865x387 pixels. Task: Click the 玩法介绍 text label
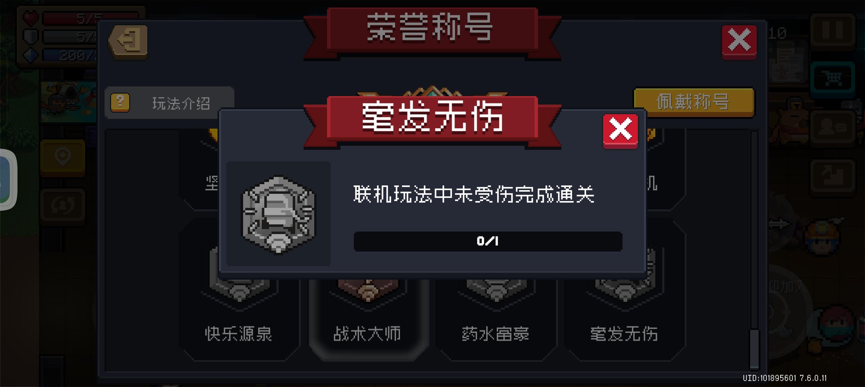(x=181, y=103)
